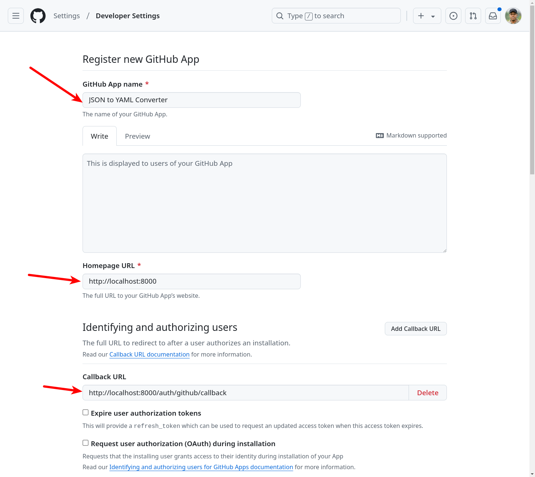The height and width of the screenshot is (477, 535).
Task: Open the profile avatar menu
Action: [513, 16]
